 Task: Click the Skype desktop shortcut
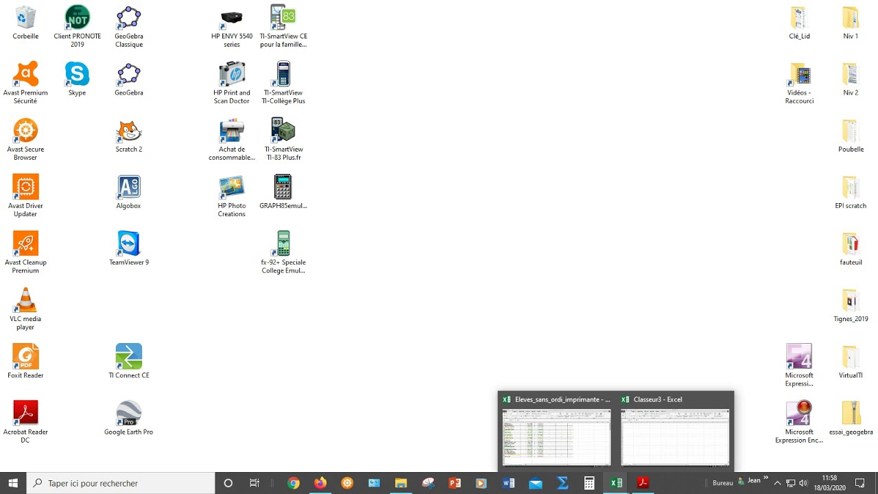tap(77, 79)
